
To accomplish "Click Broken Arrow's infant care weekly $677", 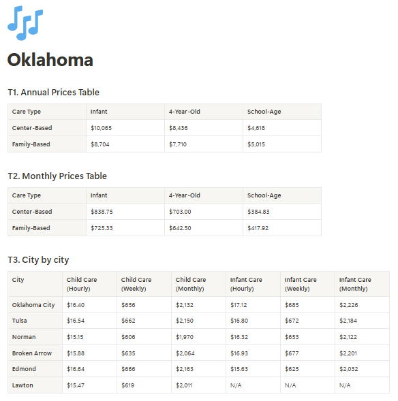I will point(307,353).
